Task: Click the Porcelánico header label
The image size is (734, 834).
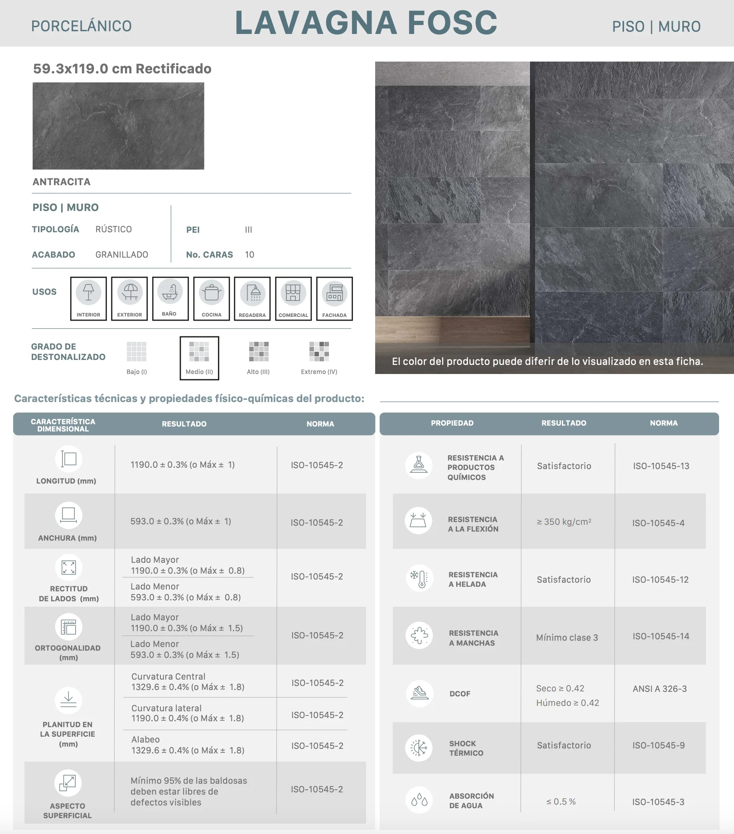Action: coord(82,26)
